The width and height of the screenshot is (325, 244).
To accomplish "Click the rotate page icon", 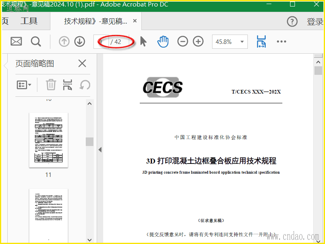I will pyautogui.click(x=85, y=85).
